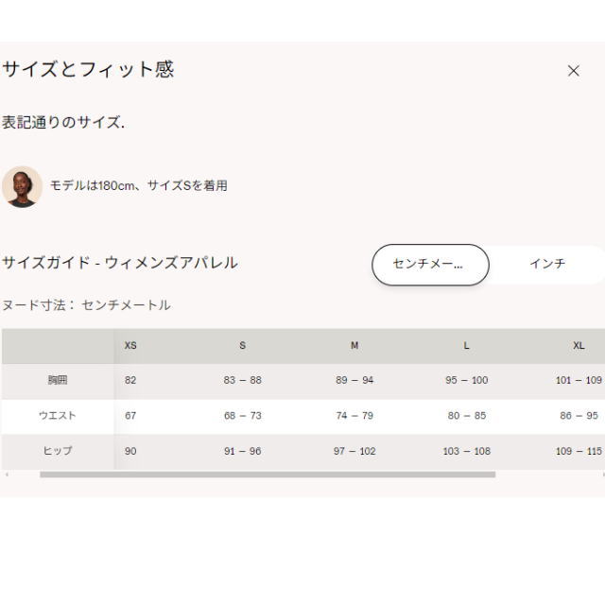Viewport: 605px width, 605px height.
Task: Click the model's avatar thumbnail
Action: 22,186
